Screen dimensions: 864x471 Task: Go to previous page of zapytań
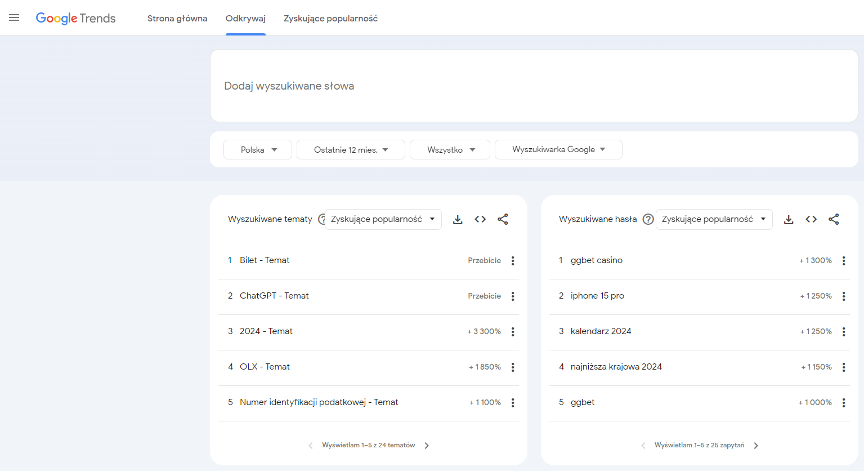[643, 446]
